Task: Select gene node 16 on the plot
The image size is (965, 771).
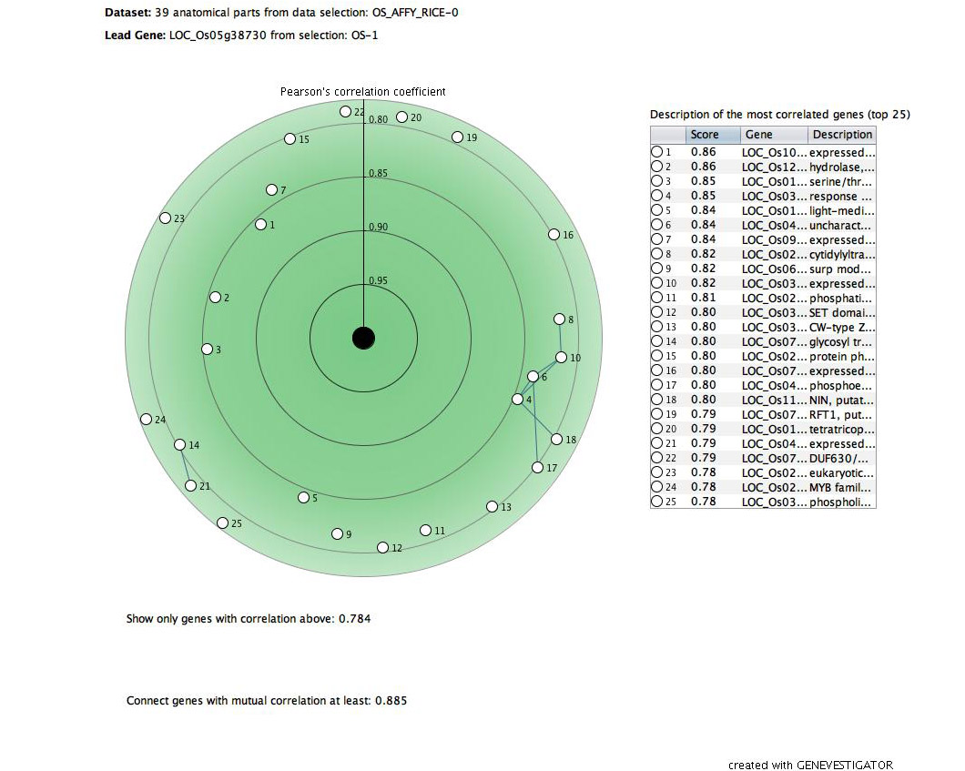Action: click(x=554, y=235)
